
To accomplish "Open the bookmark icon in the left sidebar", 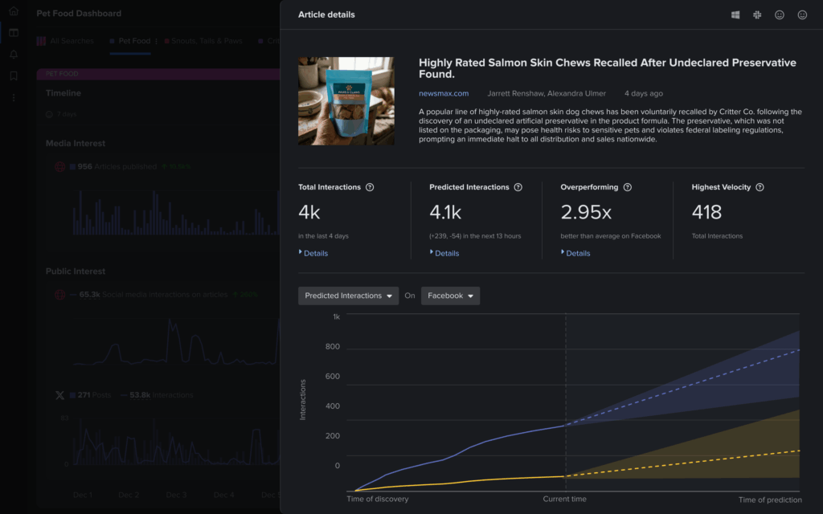I will 14,75.
